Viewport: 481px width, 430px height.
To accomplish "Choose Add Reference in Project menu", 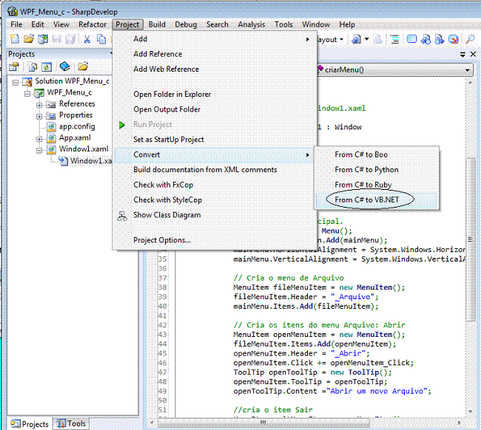I will pos(214,54).
